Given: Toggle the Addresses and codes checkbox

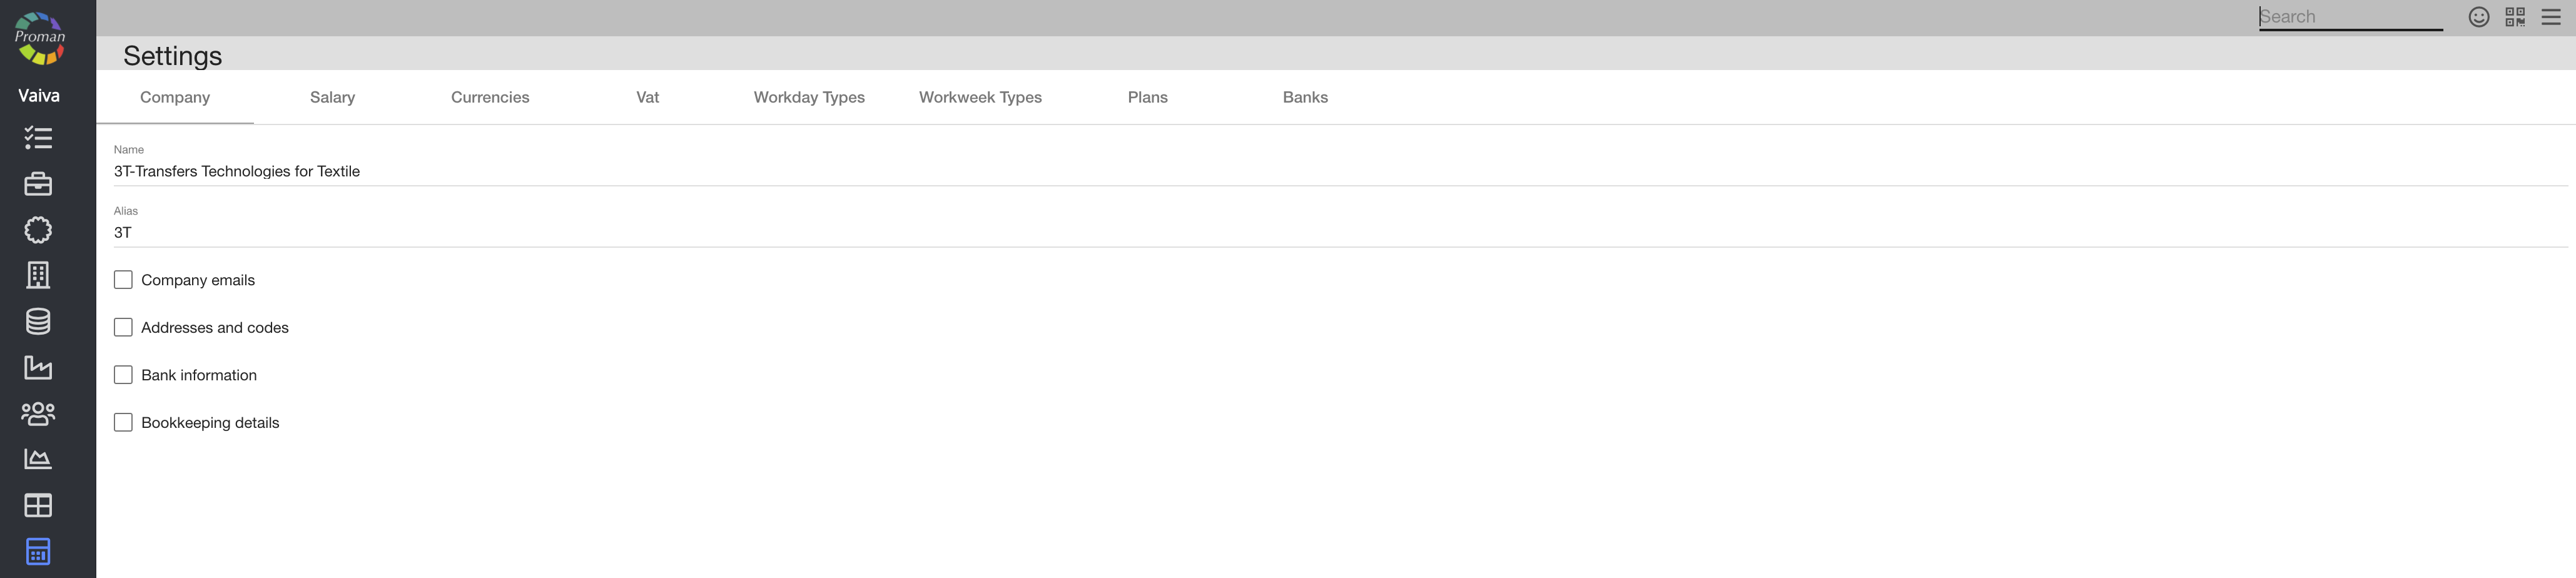Looking at the screenshot, I should coord(123,327).
